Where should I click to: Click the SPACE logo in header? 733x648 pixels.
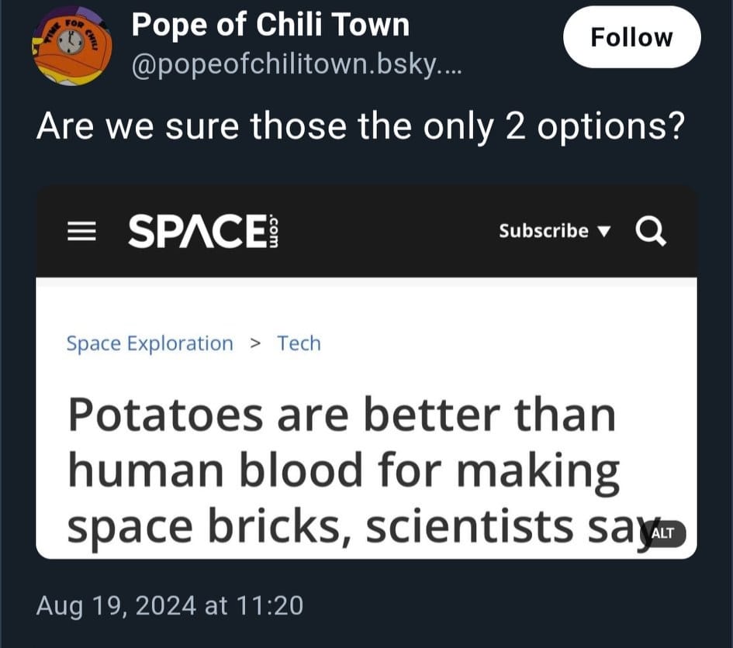pos(195,232)
